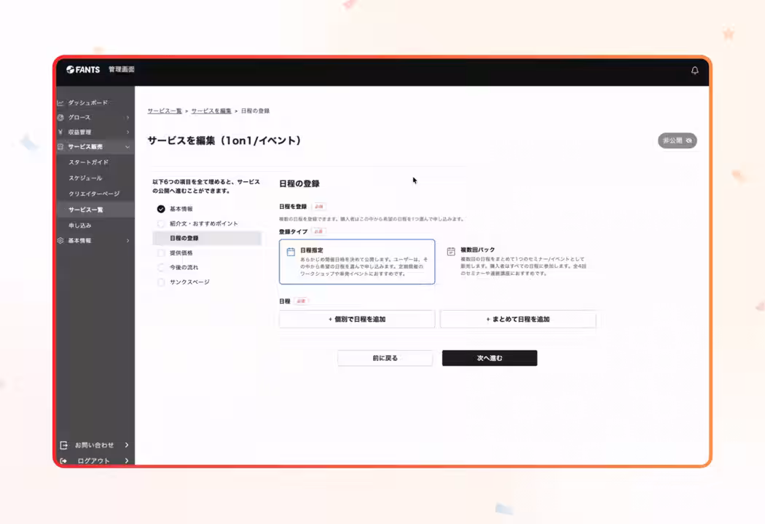Open スタートガイド in the sidebar

point(88,162)
